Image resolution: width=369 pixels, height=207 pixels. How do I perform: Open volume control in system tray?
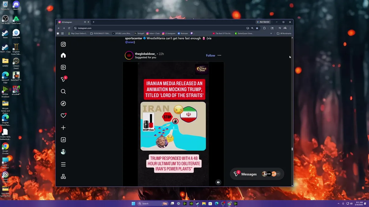[351, 204]
